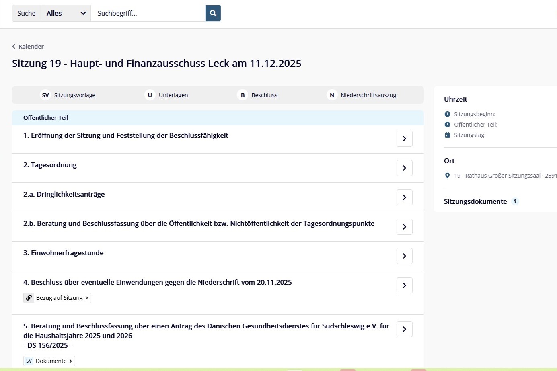Click the B Beschluss legend icon

243,95
